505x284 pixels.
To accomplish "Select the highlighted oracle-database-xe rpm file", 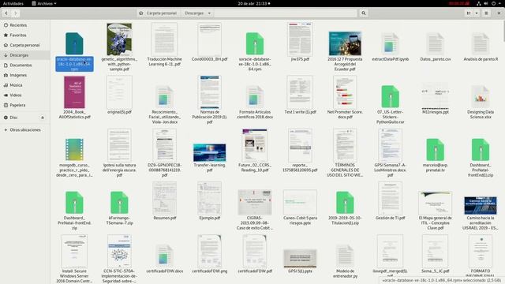I will click(x=74, y=51).
